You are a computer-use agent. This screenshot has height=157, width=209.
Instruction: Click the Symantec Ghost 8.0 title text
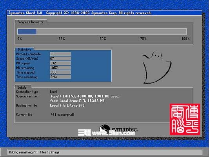pos(25,13)
